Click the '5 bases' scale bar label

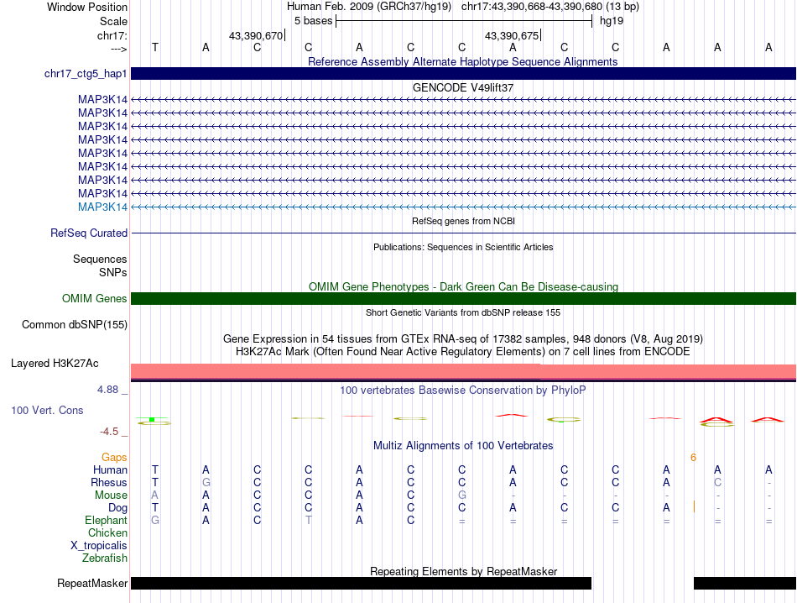pos(313,21)
